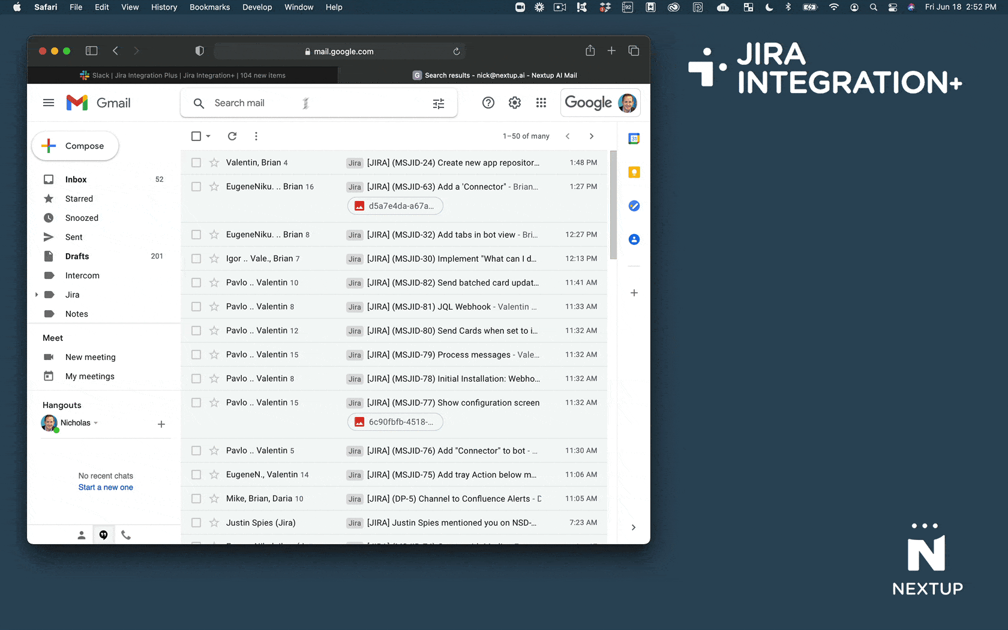Image resolution: width=1008 pixels, height=630 pixels.
Task: Open the Safari History menu
Action: (164, 7)
